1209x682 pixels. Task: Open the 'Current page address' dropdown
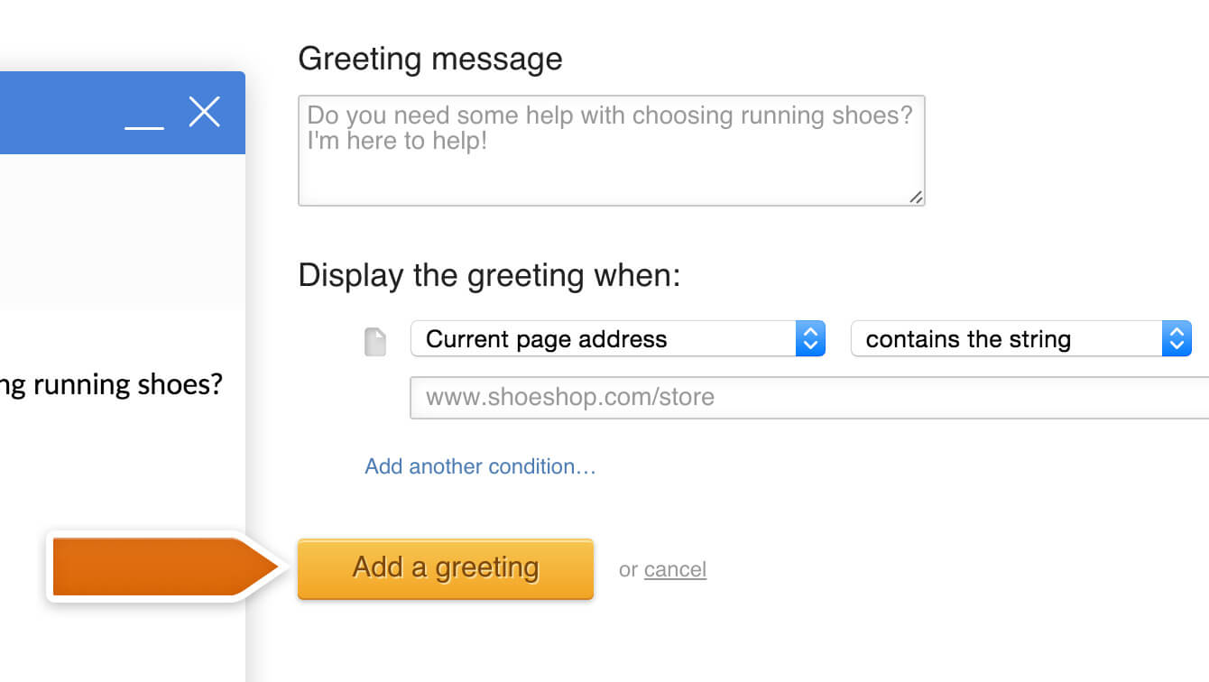pyautogui.click(x=617, y=338)
